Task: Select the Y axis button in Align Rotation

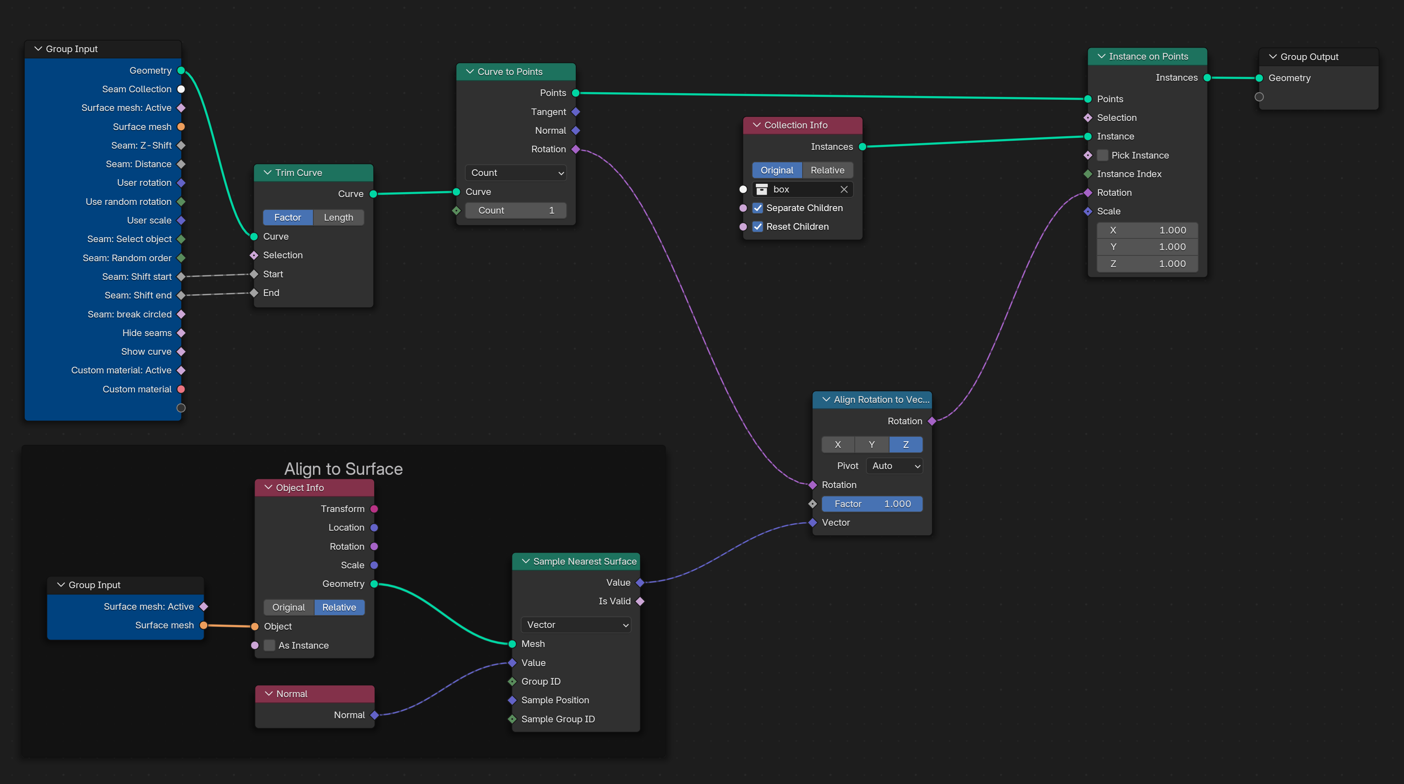Action: coord(872,444)
